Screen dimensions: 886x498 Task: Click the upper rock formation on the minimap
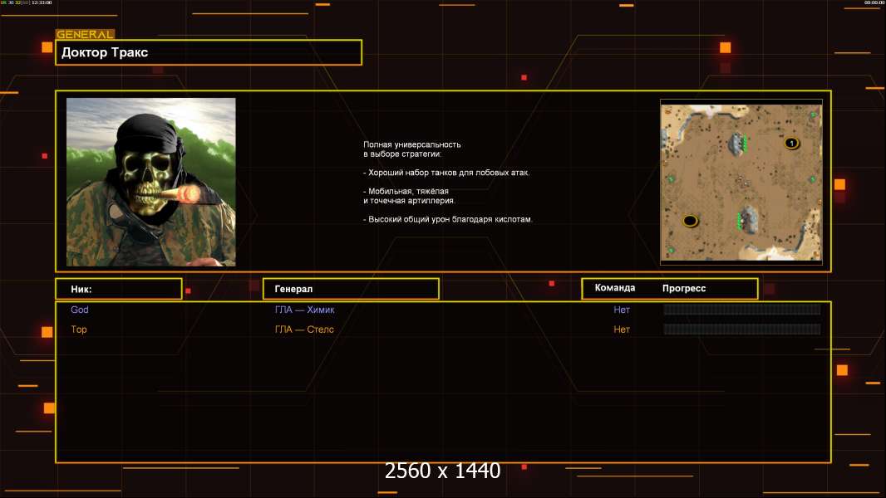(736, 144)
